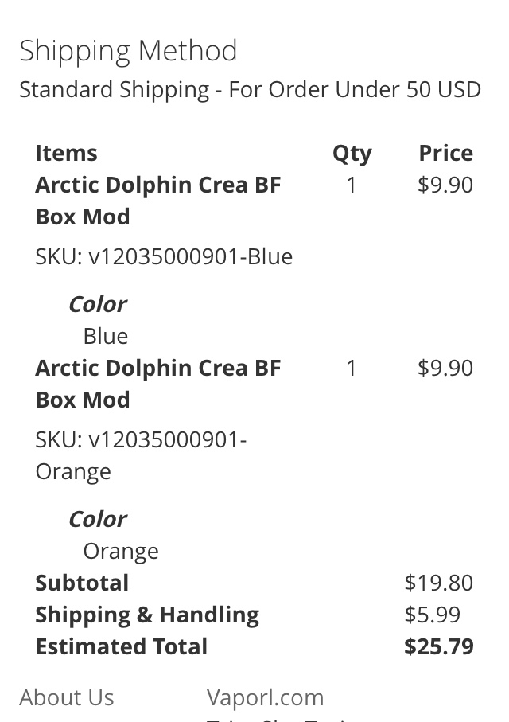The width and height of the screenshot is (509, 722).
Task: Click the Color label above Blue
Action: (97, 304)
